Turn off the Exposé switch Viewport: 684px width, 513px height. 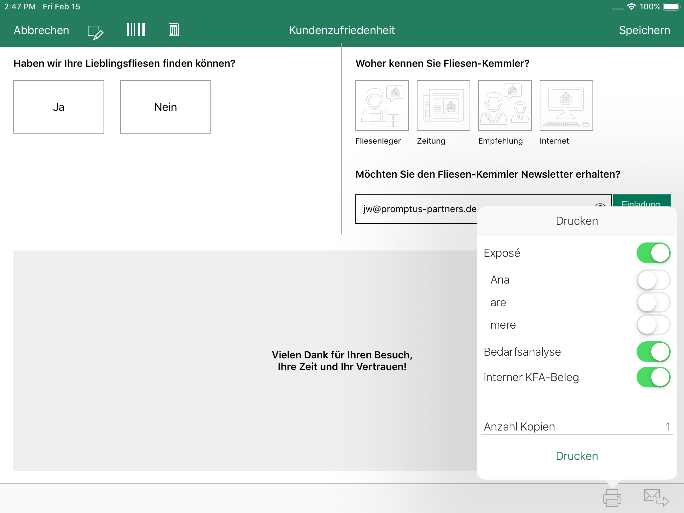(x=653, y=253)
